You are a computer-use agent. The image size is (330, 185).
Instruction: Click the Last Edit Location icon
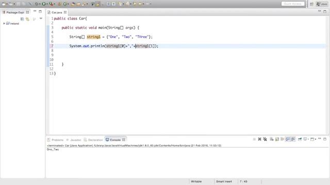coord(135,4)
